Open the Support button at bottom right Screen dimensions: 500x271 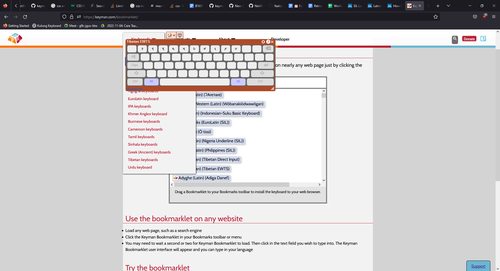[478, 266]
